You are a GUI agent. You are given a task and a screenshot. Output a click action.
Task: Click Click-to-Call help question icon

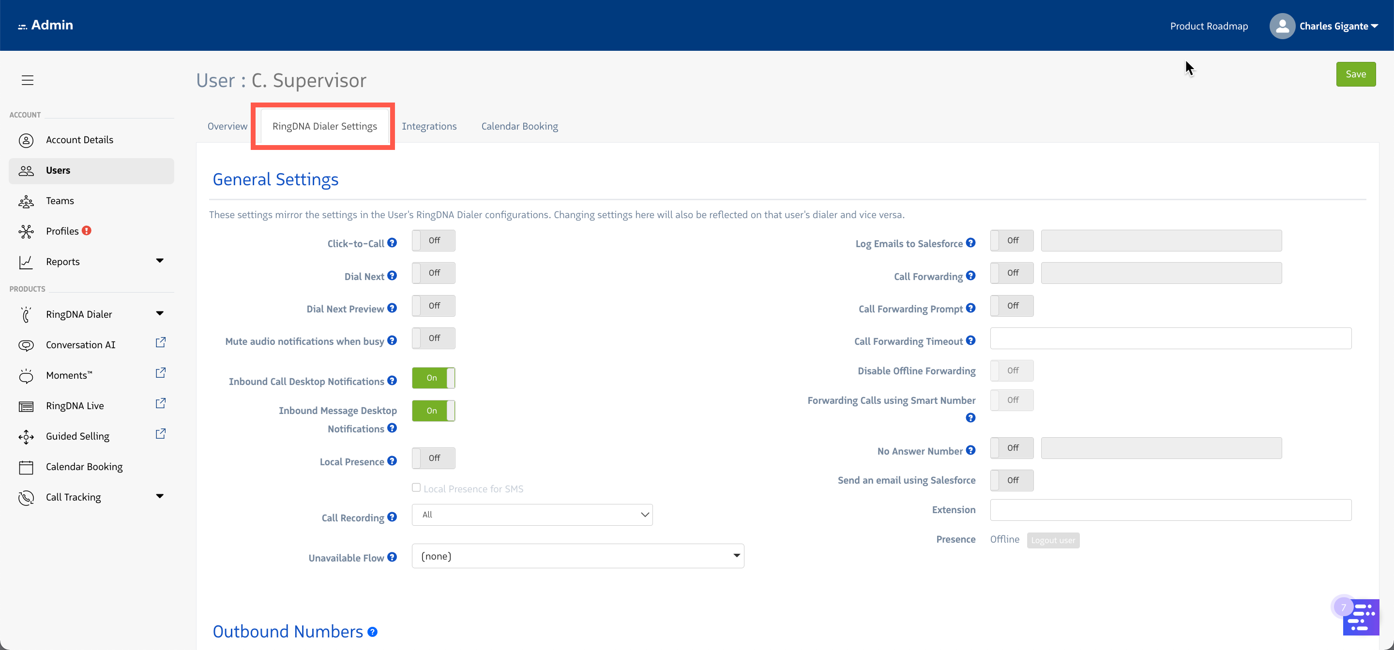tap(393, 243)
